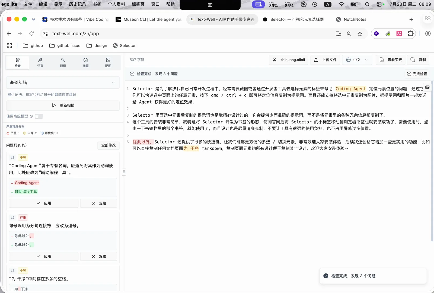Open the 书签 menu
This screenshot has width=434, height=293.
click(x=97, y=4)
